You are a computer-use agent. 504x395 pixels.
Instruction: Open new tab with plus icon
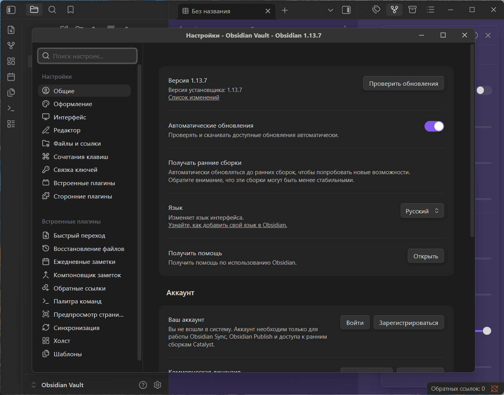click(285, 11)
